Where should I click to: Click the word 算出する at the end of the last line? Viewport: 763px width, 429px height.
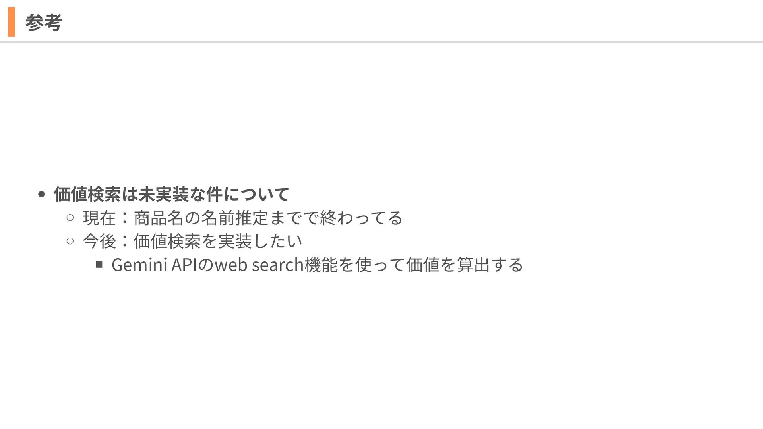[490, 265]
